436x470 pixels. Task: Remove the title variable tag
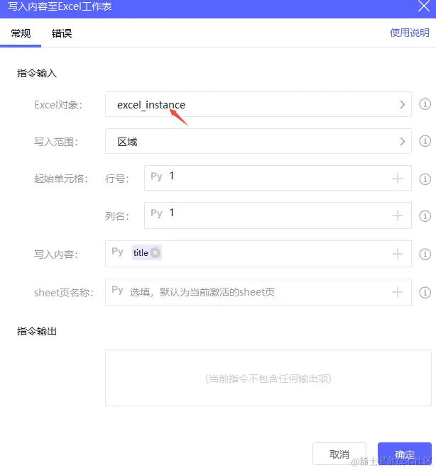pyautogui.click(x=156, y=252)
